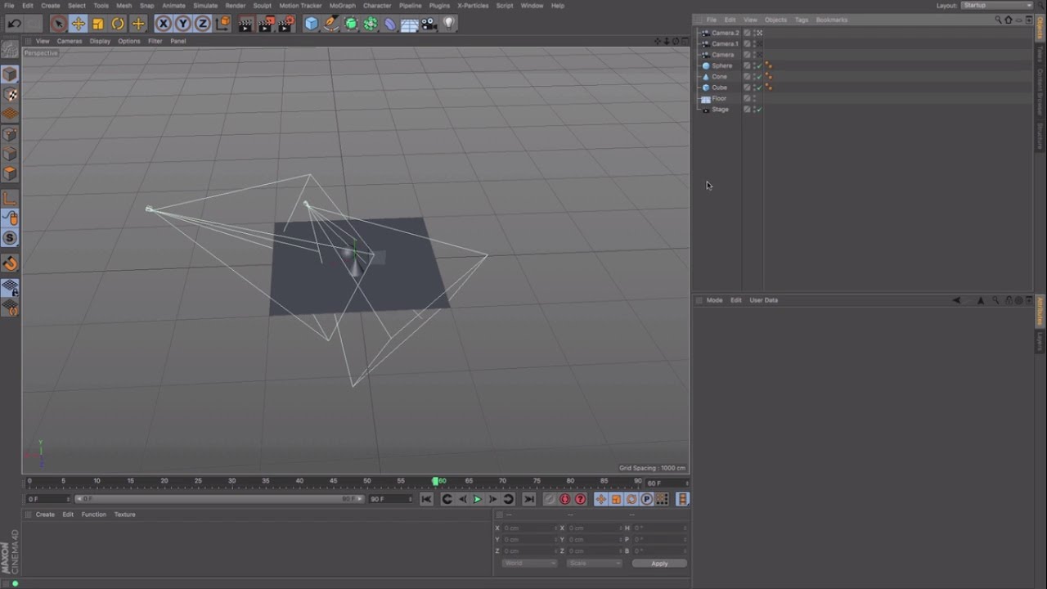Click the Apply button
Viewport: 1047px width, 589px height.
coord(659,563)
